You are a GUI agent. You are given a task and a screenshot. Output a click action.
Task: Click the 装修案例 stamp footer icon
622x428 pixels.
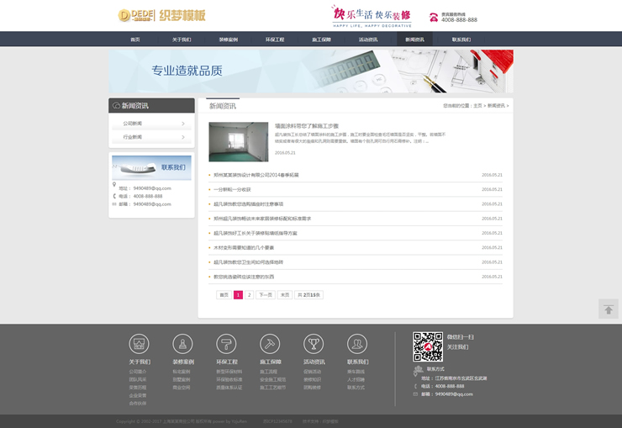(x=183, y=344)
